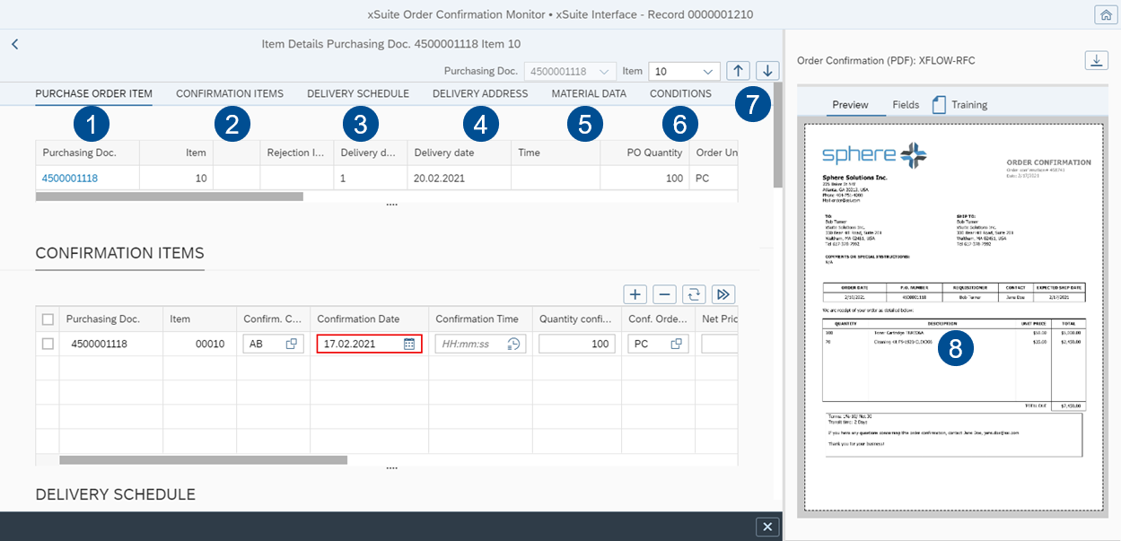The image size is (1121, 541).
Task: Switch to the DELIVERY ADDRESS tab
Action: [x=479, y=93]
